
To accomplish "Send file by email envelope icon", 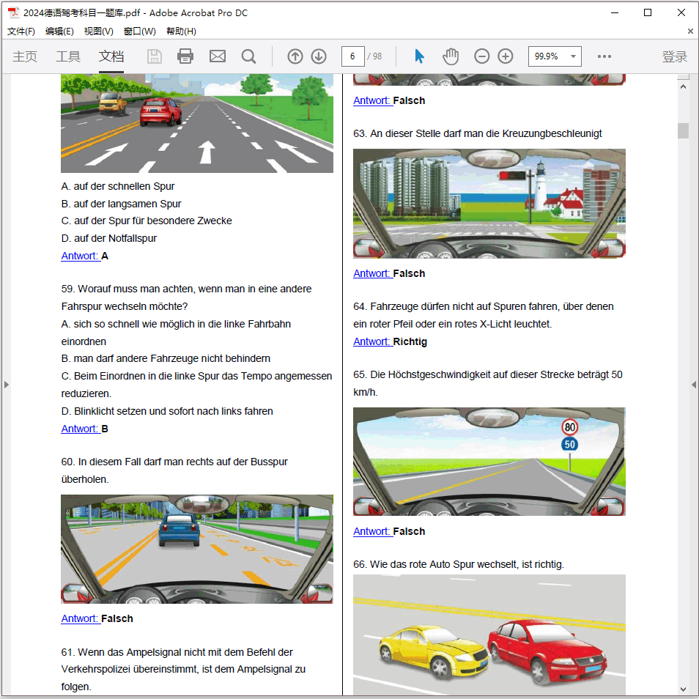I will [x=218, y=56].
